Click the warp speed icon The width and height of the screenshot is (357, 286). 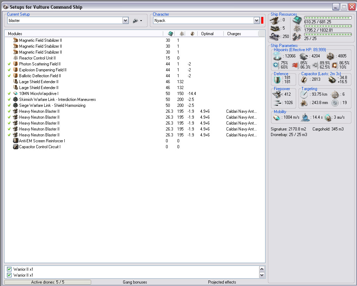[x=328, y=118]
